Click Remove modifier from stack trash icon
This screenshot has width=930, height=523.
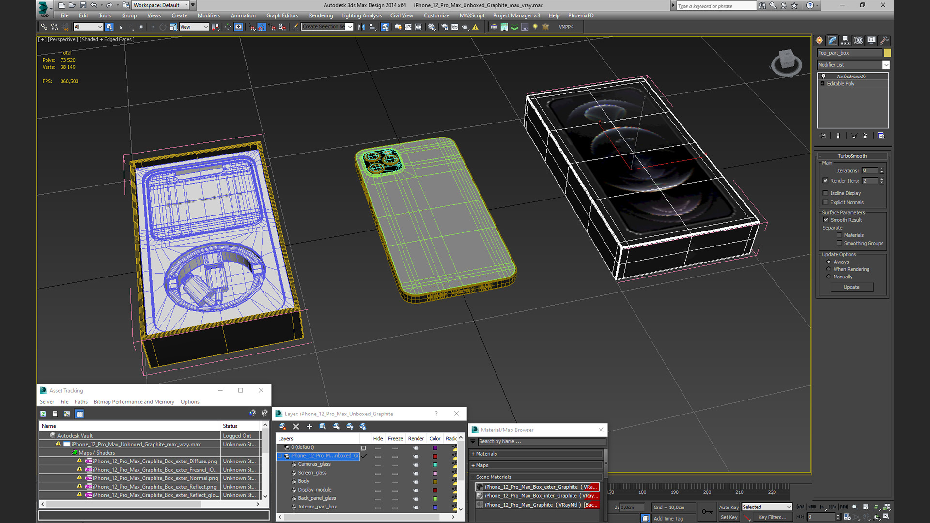click(865, 136)
